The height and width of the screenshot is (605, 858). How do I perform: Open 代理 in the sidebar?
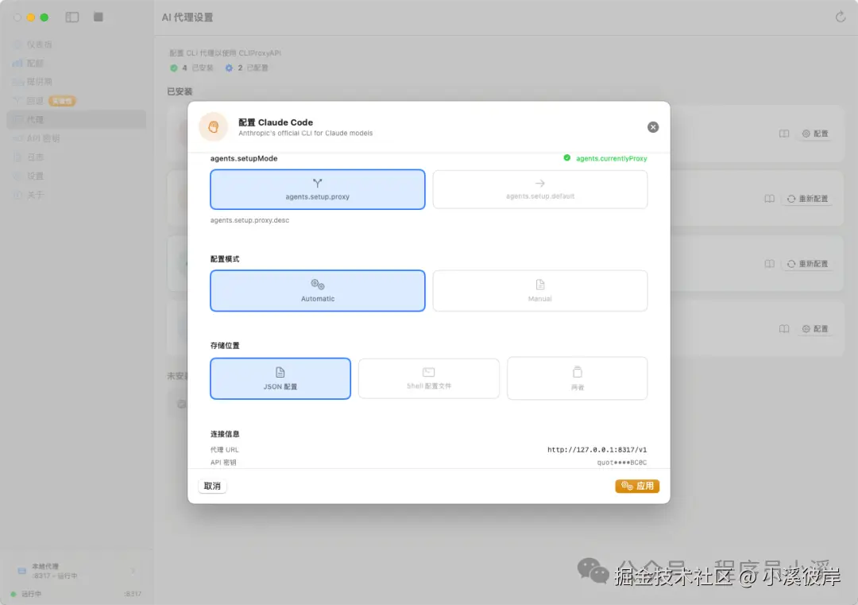click(76, 119)
